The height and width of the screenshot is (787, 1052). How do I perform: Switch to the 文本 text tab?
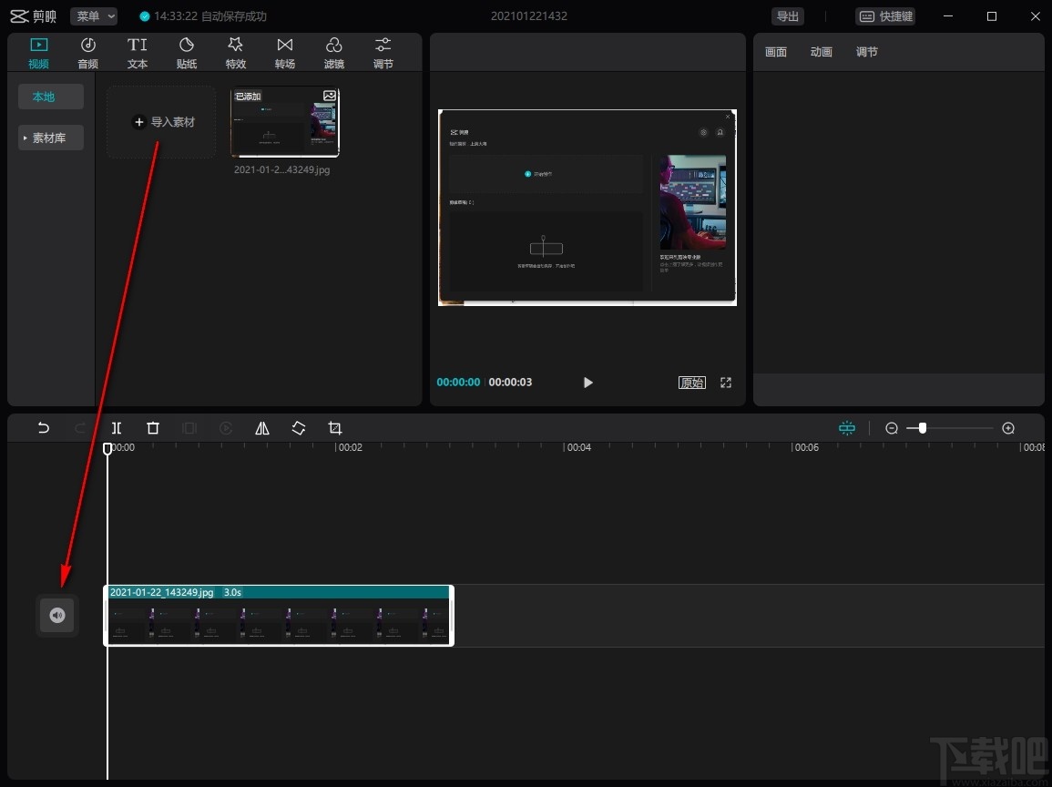(138, 53)
